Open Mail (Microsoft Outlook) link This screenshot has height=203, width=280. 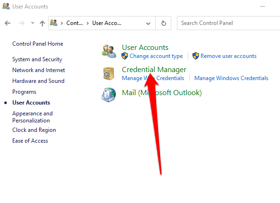click(162, 93)
